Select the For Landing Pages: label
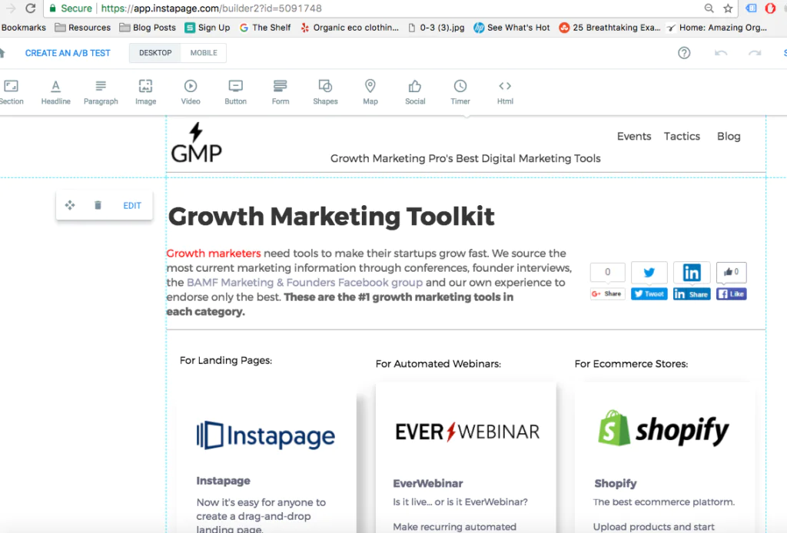The image size is (787, 533). click(226, 360)
